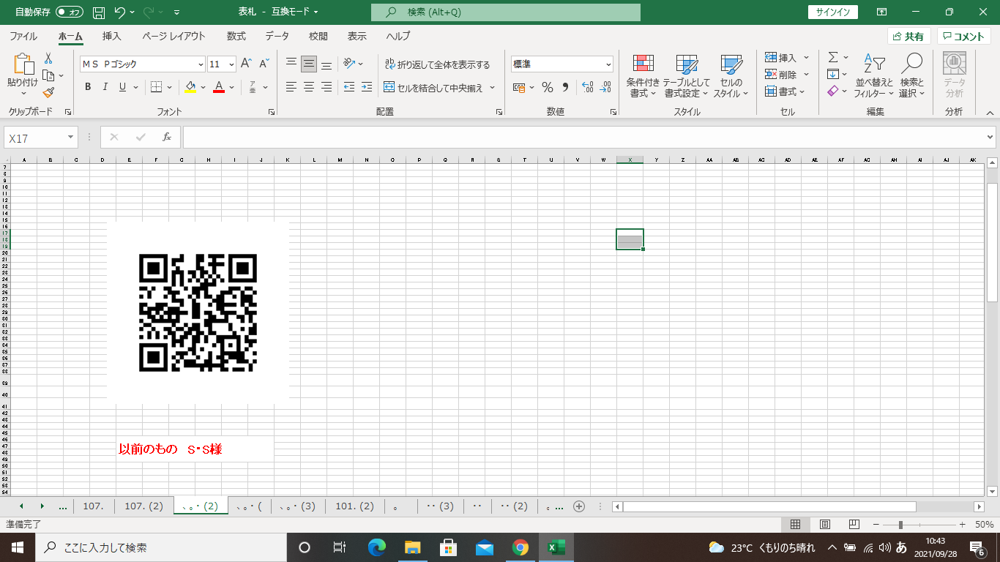Image resolution: width=1000 pixels, height=562 pixels.
Task: Click the 共有 share button
Action: (x=908, y=37)
